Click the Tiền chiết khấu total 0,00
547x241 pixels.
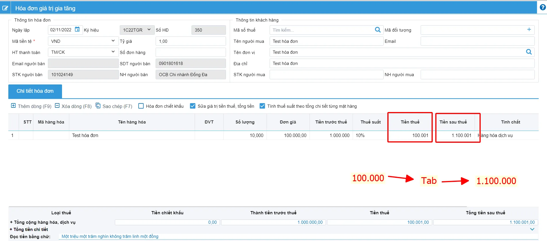coord(167,222)
